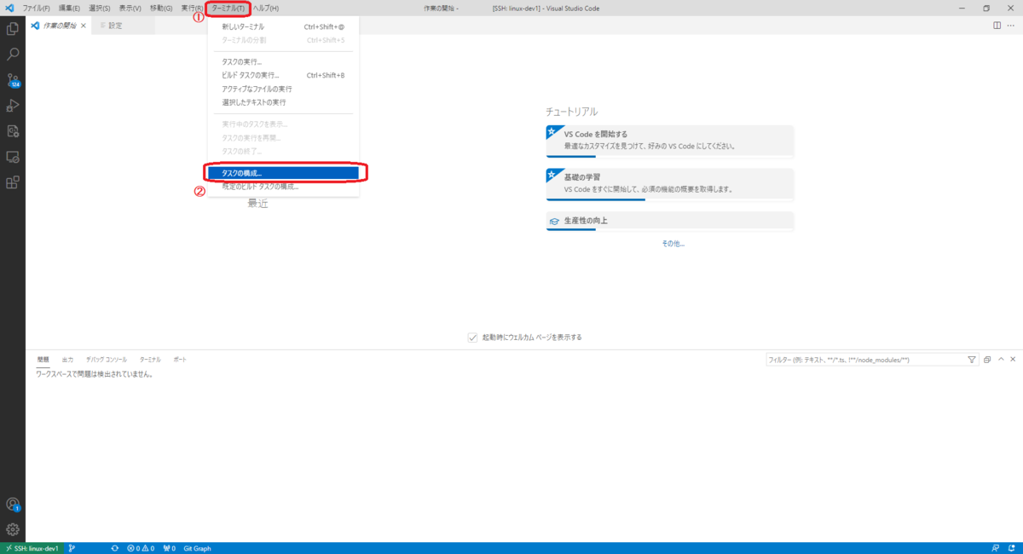Click SSH: linux-dev1 remote indicator

tap(31, 548)
